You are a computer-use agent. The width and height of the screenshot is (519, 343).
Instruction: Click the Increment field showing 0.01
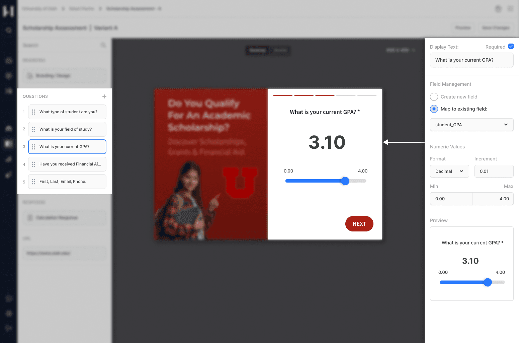tap(494, 171)
